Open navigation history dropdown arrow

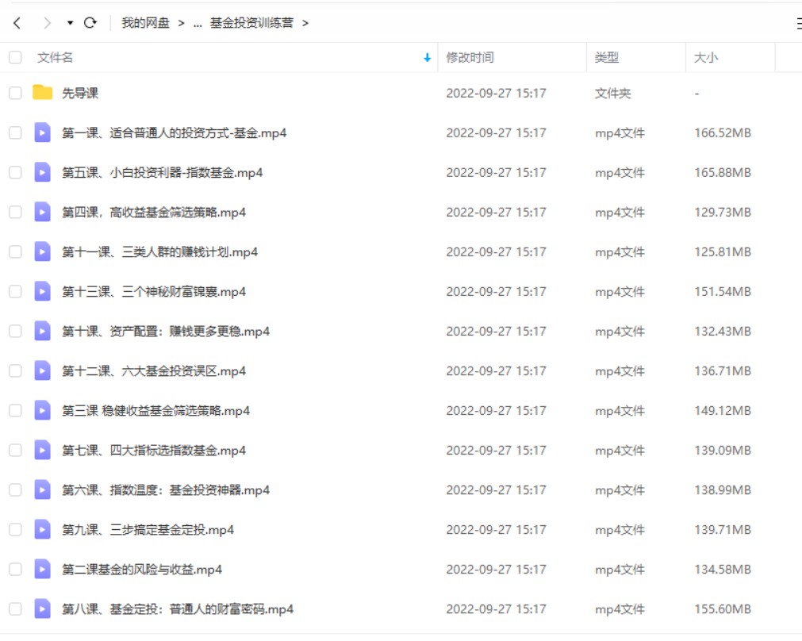70,23
